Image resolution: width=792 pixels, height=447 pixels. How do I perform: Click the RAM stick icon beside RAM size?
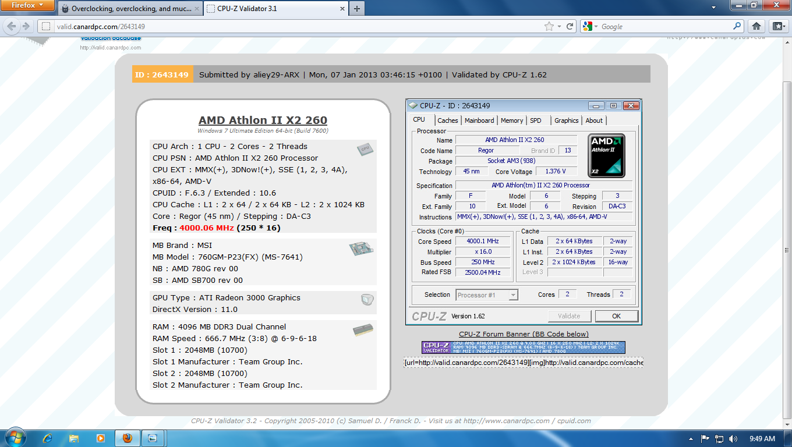point(363,331)
